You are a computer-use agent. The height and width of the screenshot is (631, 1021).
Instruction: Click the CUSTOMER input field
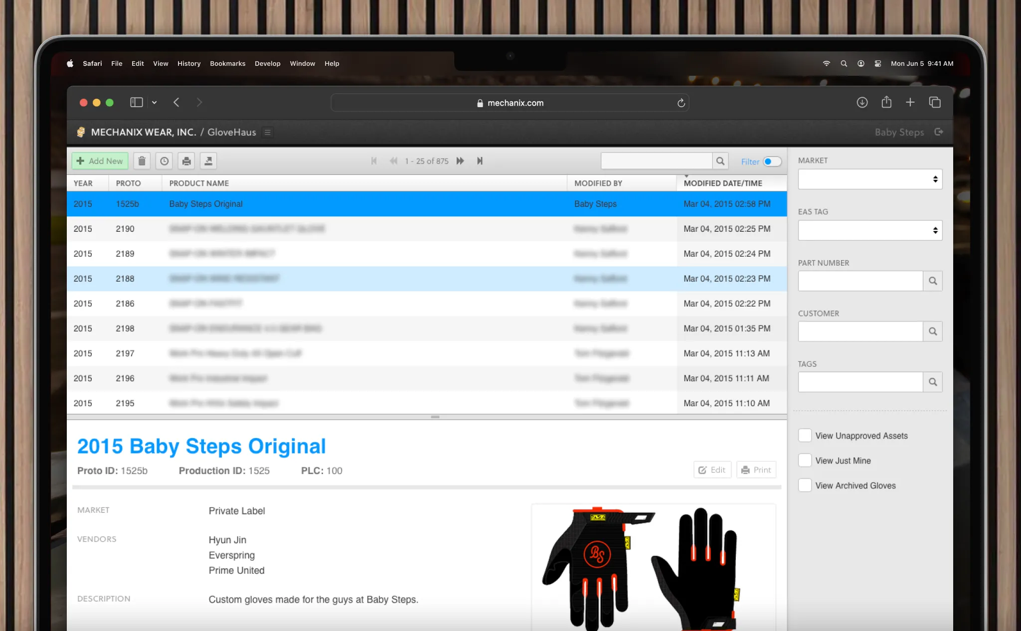pyautogui.click(x=860, y=331)
